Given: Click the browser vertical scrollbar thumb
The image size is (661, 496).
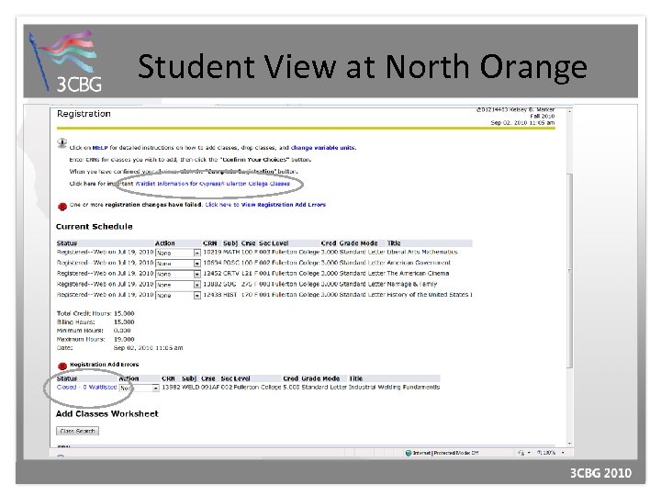Looking at the screenshot, I should pyautogui.click(x=569, y=270).
